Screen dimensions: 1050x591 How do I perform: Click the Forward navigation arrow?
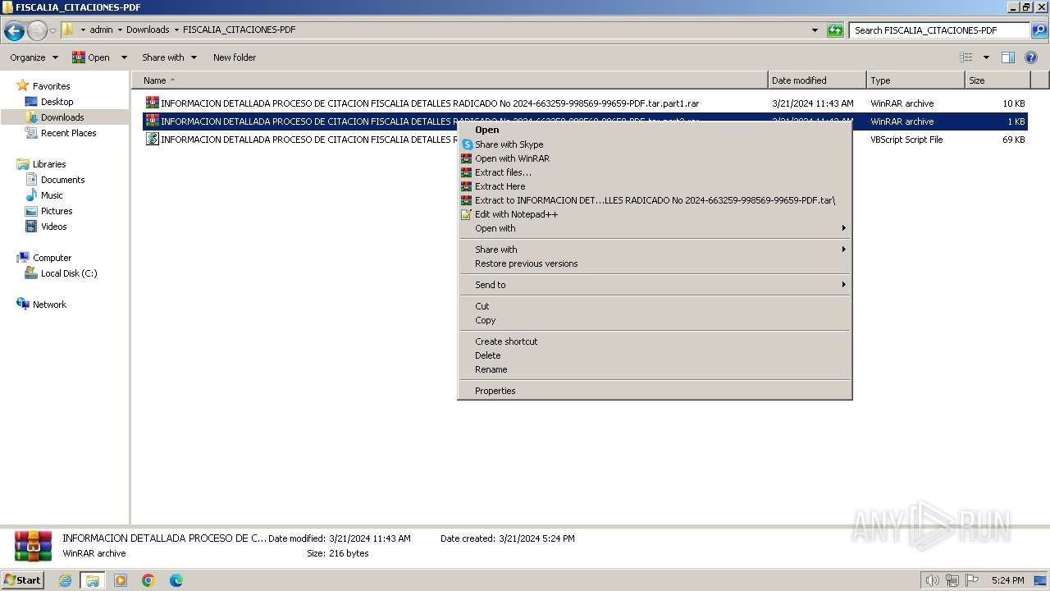pos(37,31)
